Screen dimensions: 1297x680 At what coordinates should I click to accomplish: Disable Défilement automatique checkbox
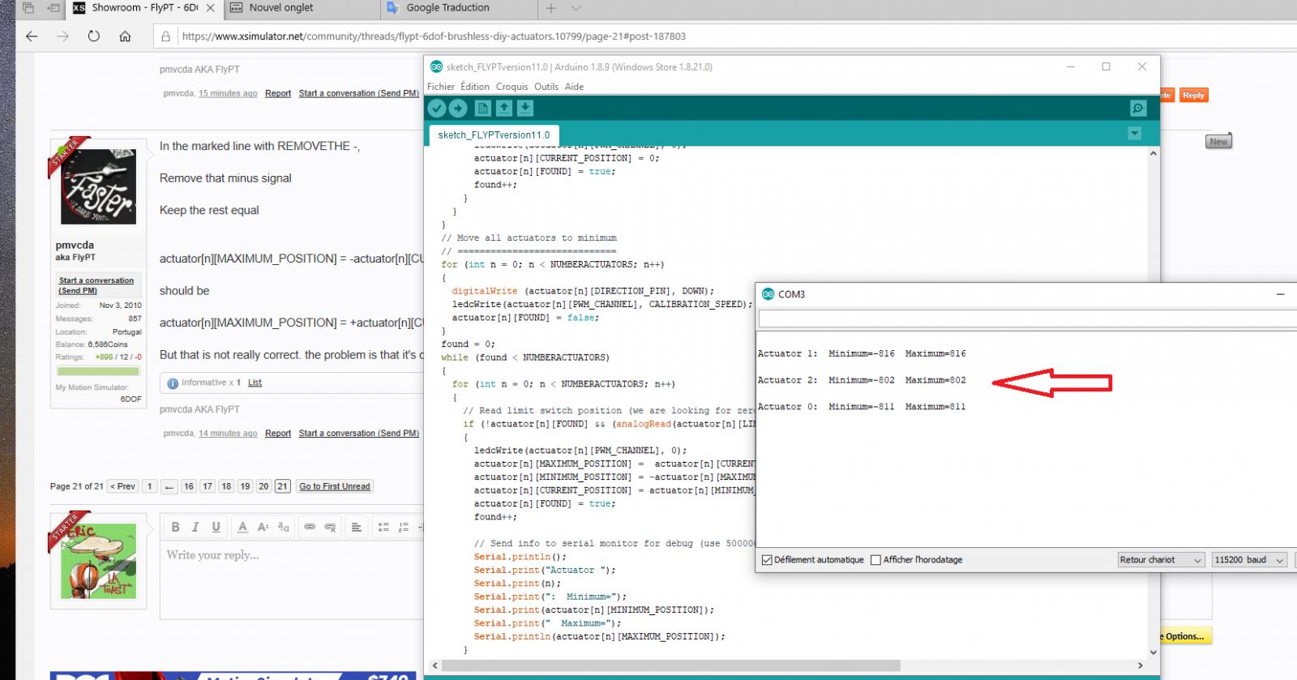pos(767,560)
